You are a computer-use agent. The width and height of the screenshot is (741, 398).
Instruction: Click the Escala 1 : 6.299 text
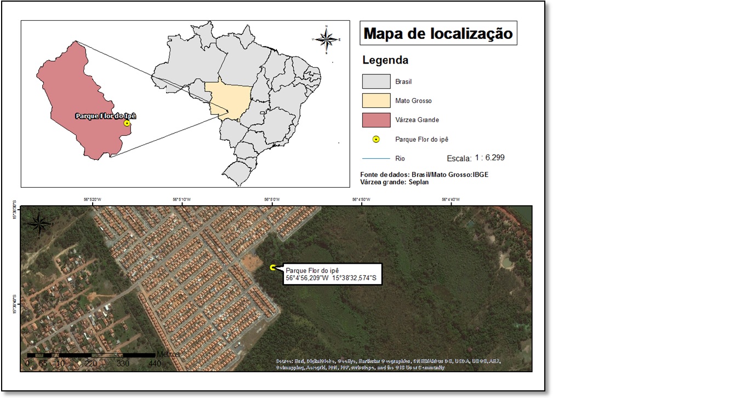[x=476, y=158]
